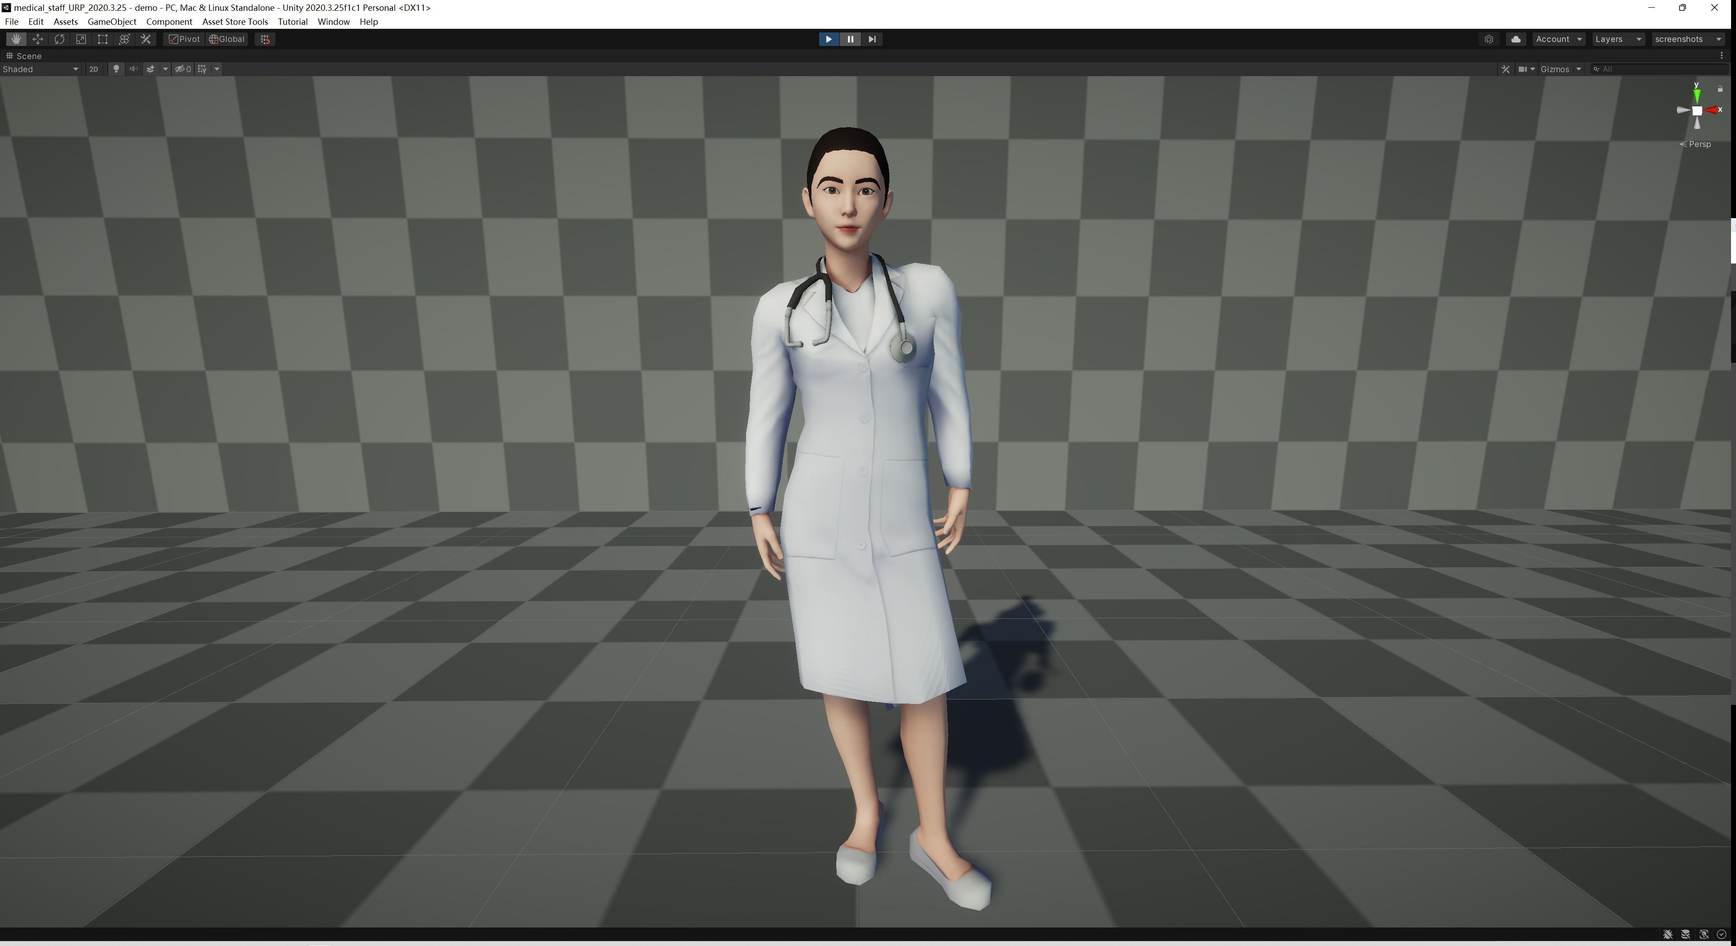The image size is (1736, 946).
Task: Click the red X axis cone
Action: click(x=1711, y=110)
